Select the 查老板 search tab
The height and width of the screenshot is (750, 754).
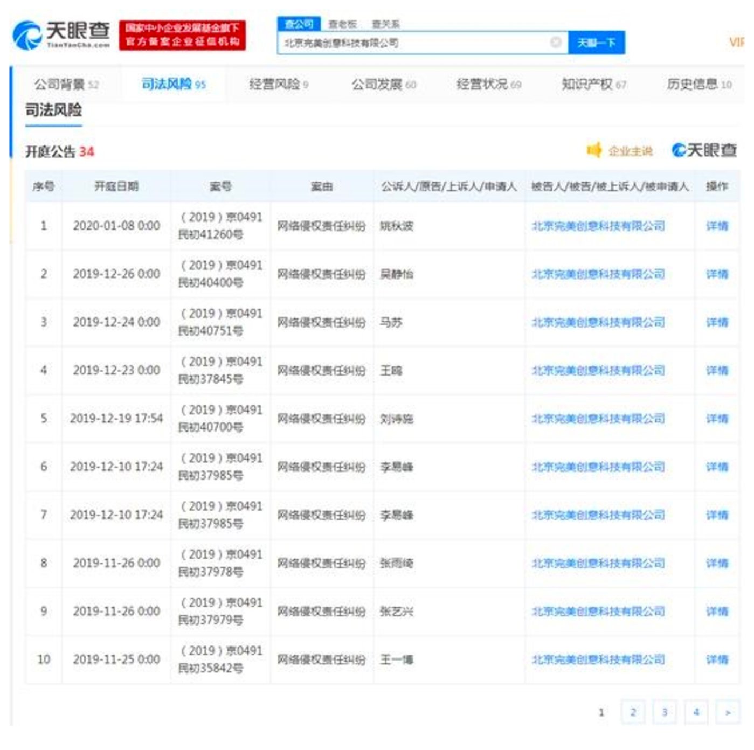[343, 24]
